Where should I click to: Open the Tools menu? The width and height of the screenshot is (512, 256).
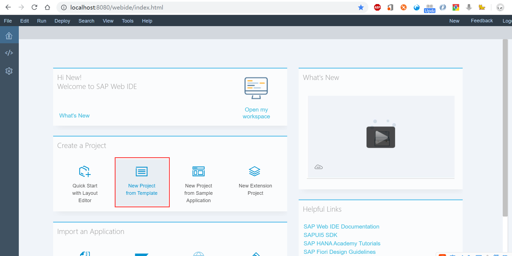coord(128,21)
